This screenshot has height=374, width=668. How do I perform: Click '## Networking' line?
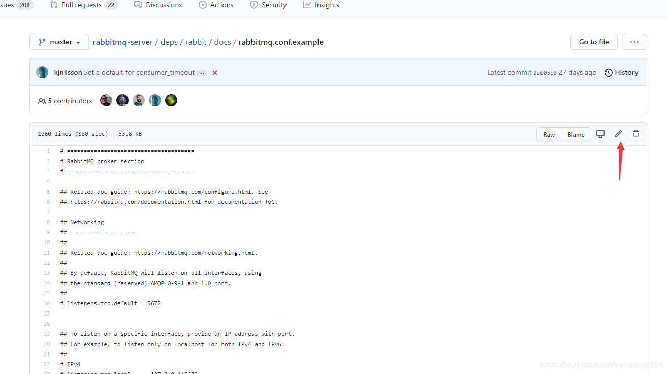[82, 222]
